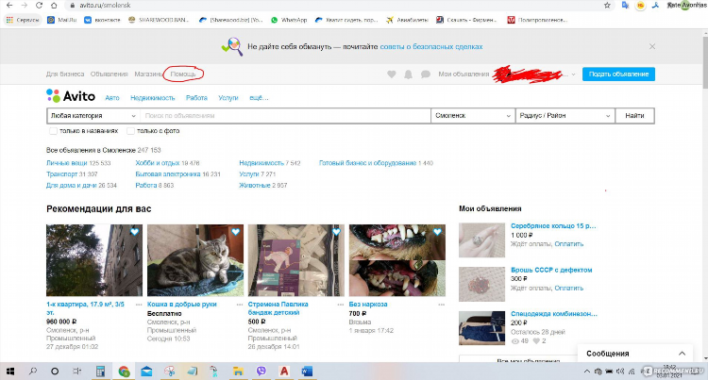Select the Работа category tab

click(x=196, y=98)
